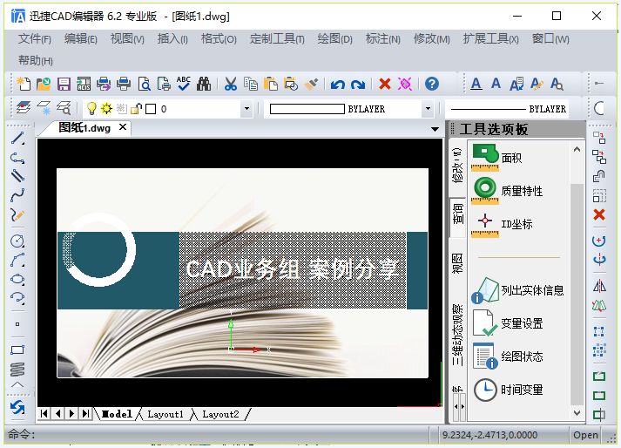The image size is (621, 448).
Task: Expand the layer 0 dropdown
Action: pyautogui.click(x=246, y=109)
